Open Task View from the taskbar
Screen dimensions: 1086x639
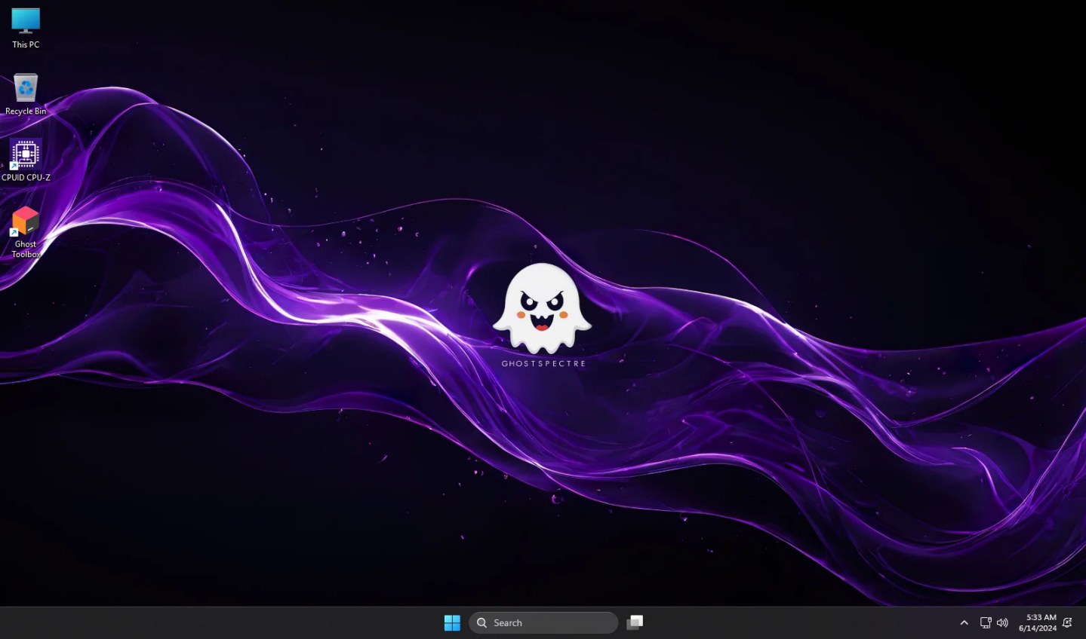pos(634,622)
